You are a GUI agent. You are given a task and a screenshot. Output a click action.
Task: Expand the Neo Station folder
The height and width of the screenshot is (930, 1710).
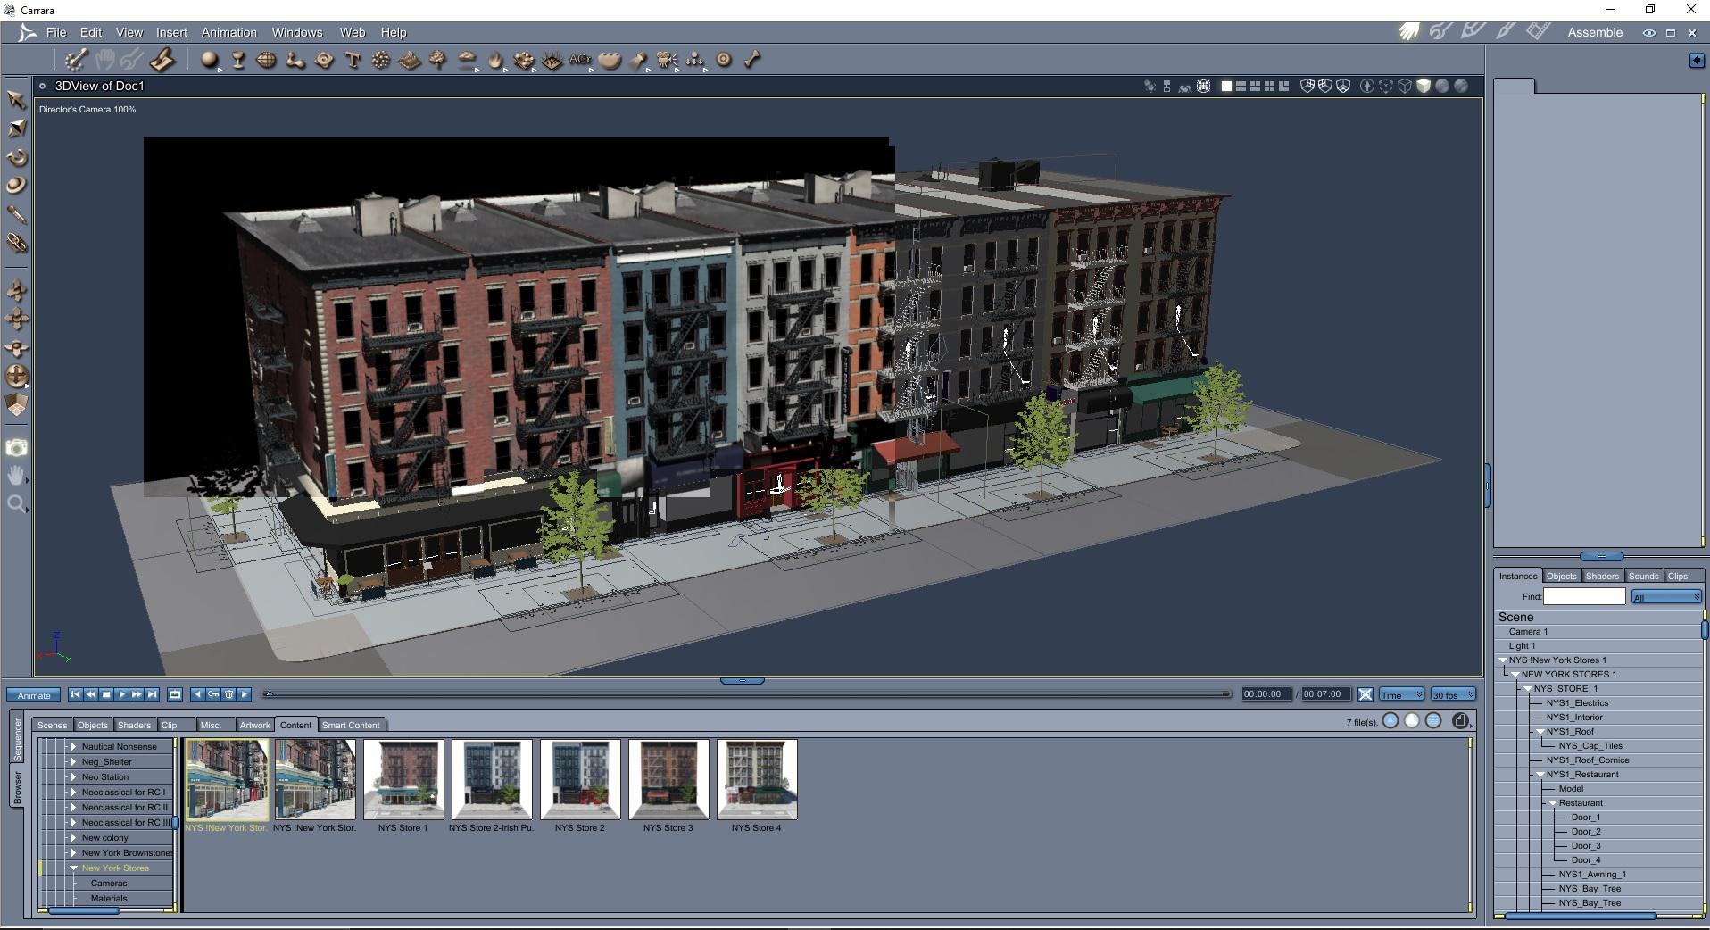tap(74, 776)
